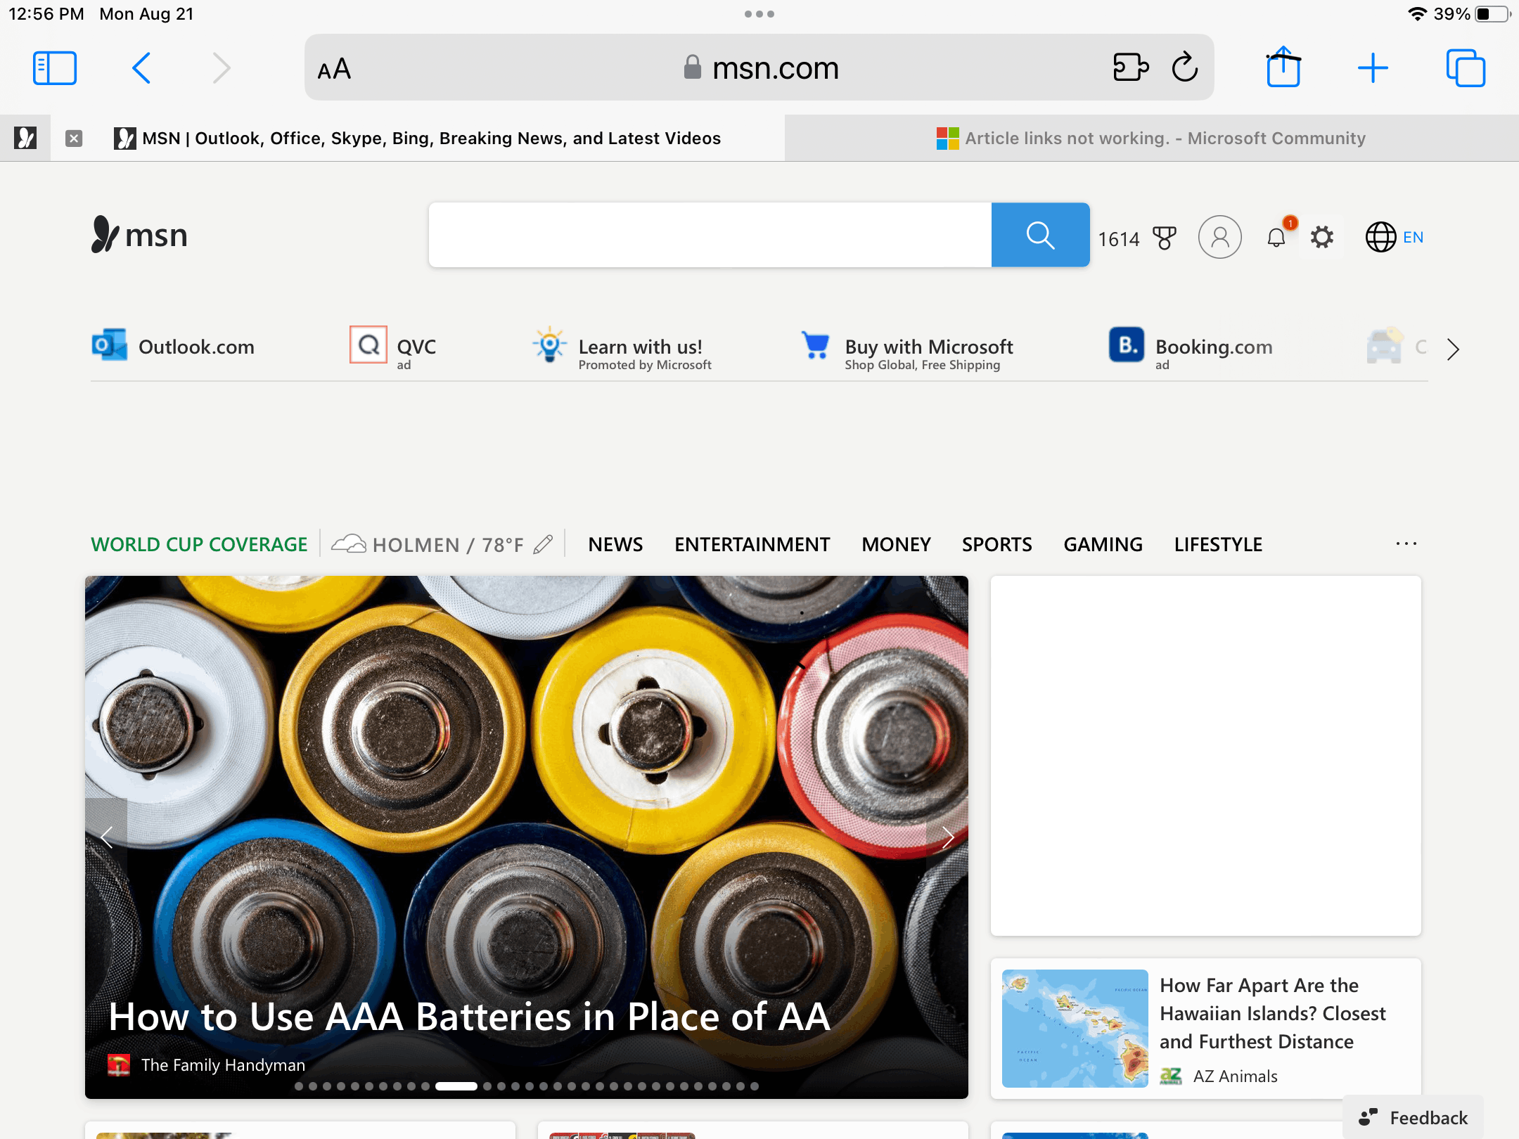Tap the Safari share icon
The image size is (1519, 1139).
coord(1283,68)
